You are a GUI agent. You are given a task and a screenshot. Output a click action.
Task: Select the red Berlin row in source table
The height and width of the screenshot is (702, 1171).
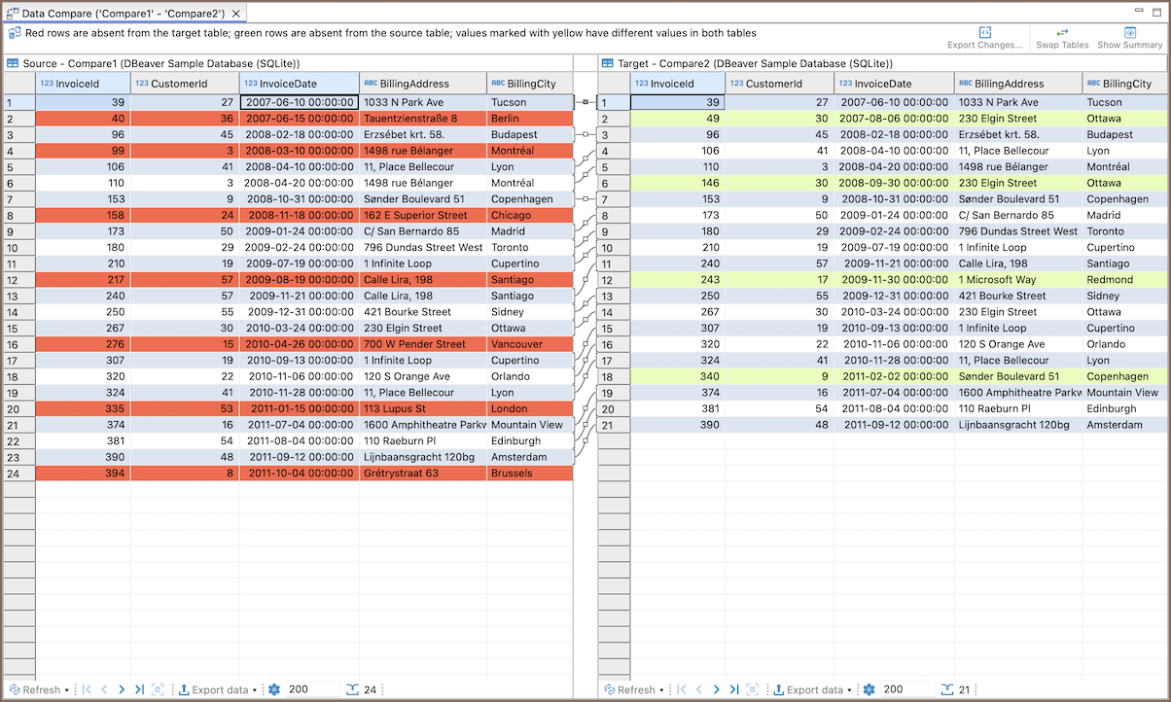point(292,119)
